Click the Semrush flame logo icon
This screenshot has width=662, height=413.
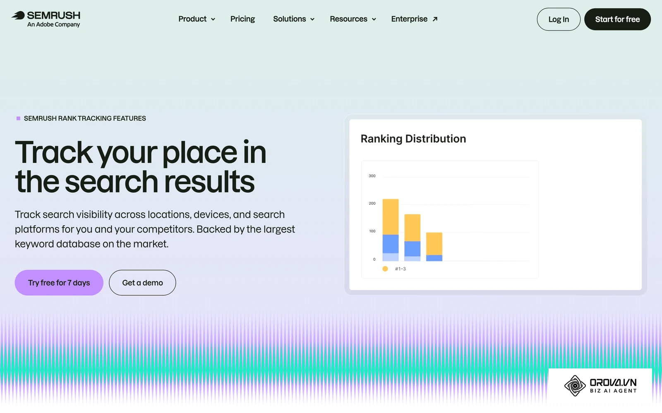[x=18, y=16]
